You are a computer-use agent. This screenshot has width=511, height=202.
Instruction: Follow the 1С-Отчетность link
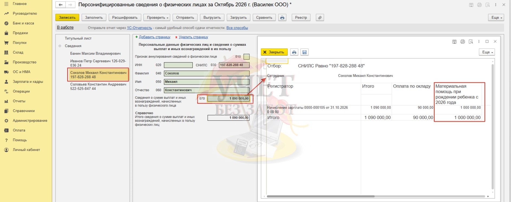click(x=139, y=28)
